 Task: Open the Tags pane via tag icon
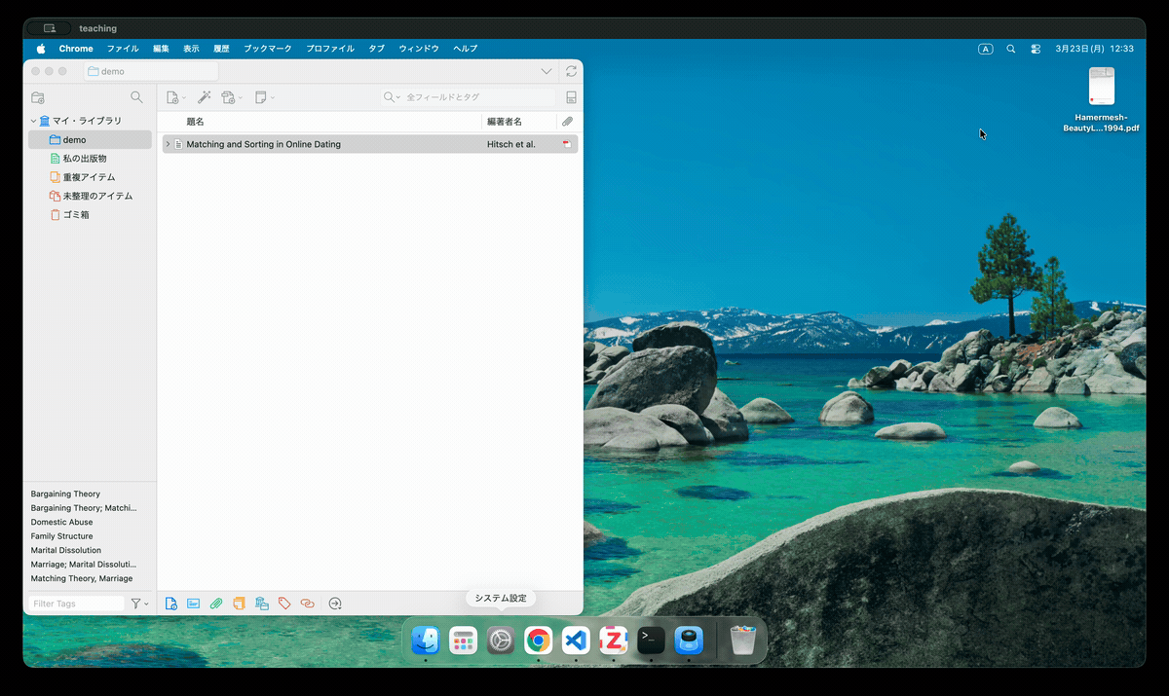click(x=284, y=604)
